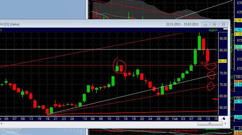Click the date range 22.11.2011 - 15.02.2012 title
This screenshot has height=135, width=242.
click(182, 24)
